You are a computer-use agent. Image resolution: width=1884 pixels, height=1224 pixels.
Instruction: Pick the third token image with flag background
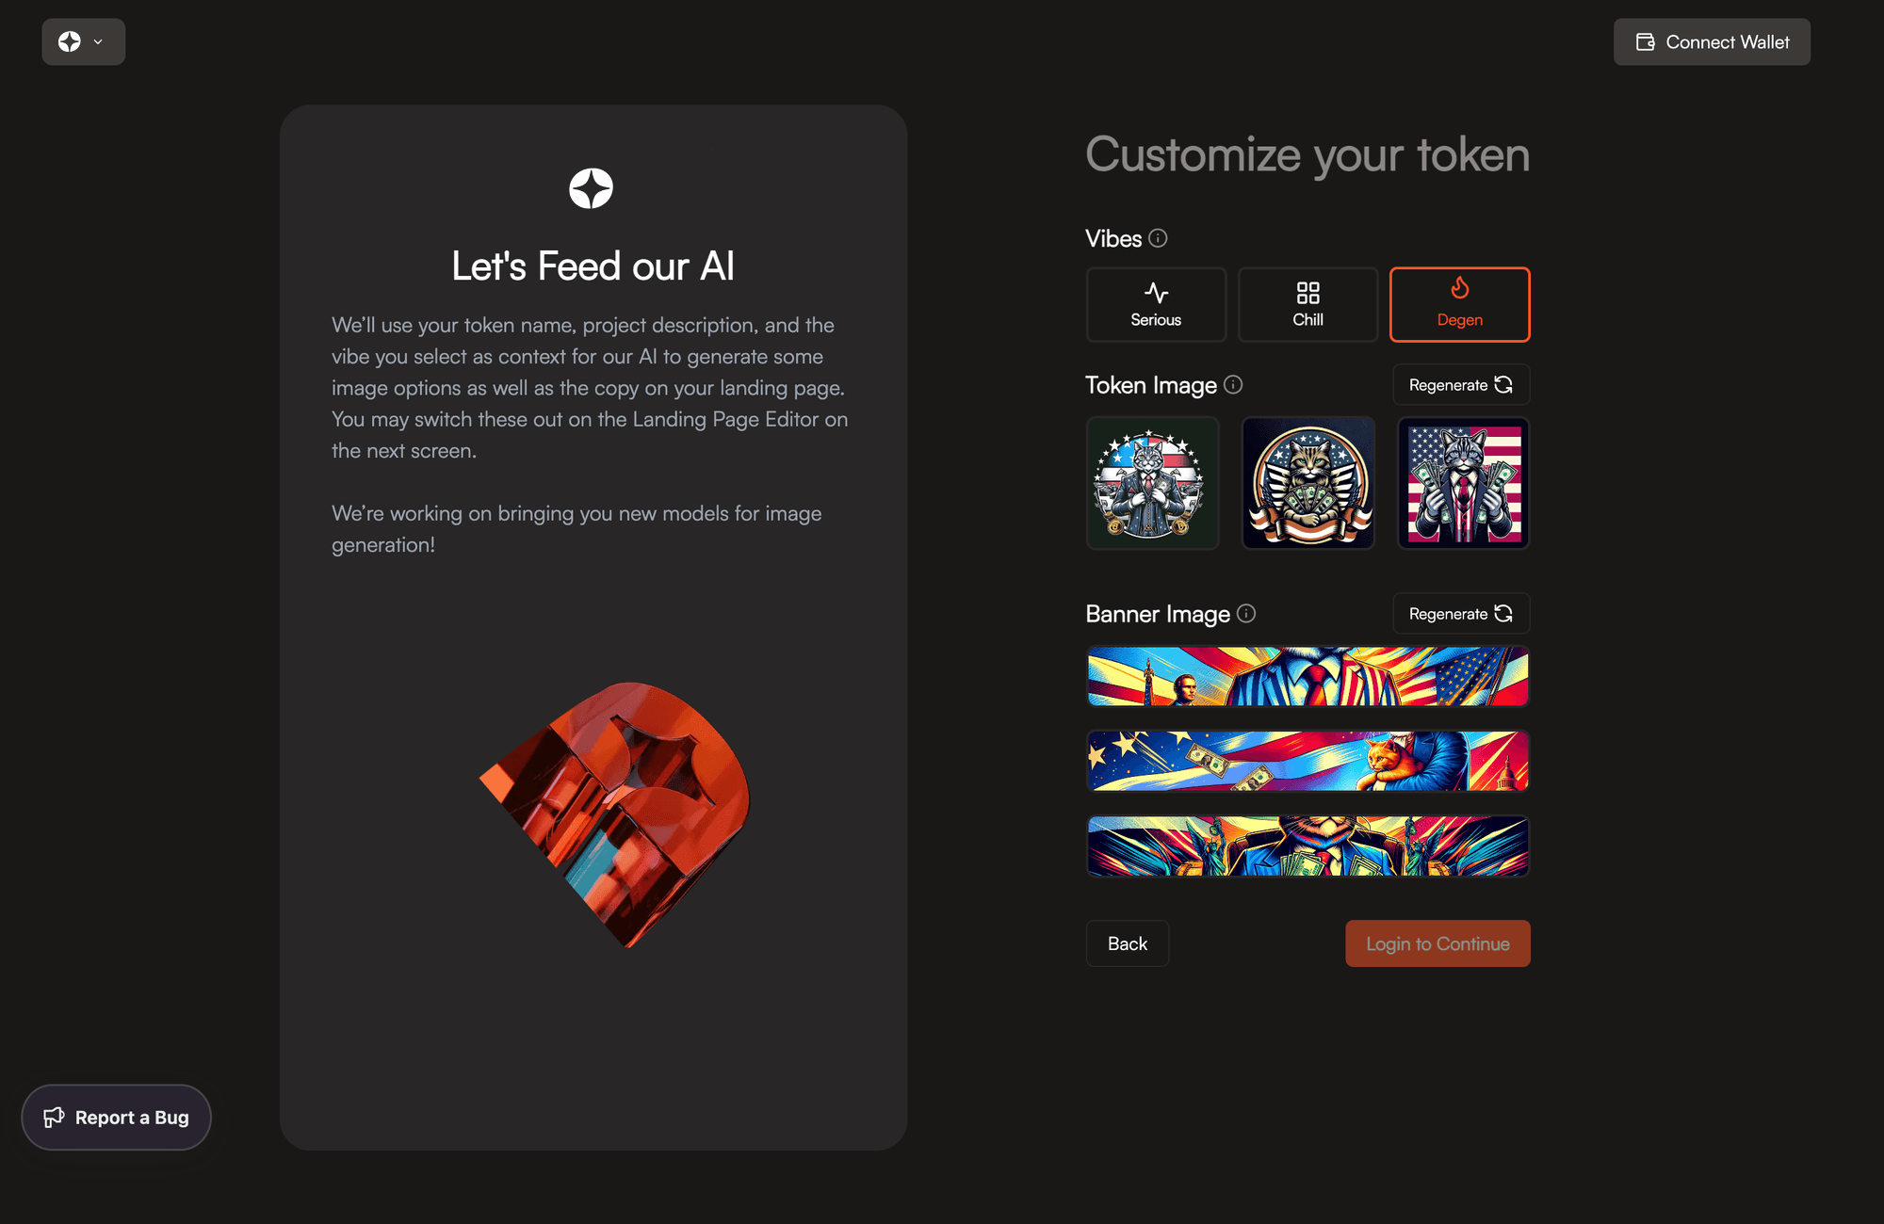point(1463,483)
